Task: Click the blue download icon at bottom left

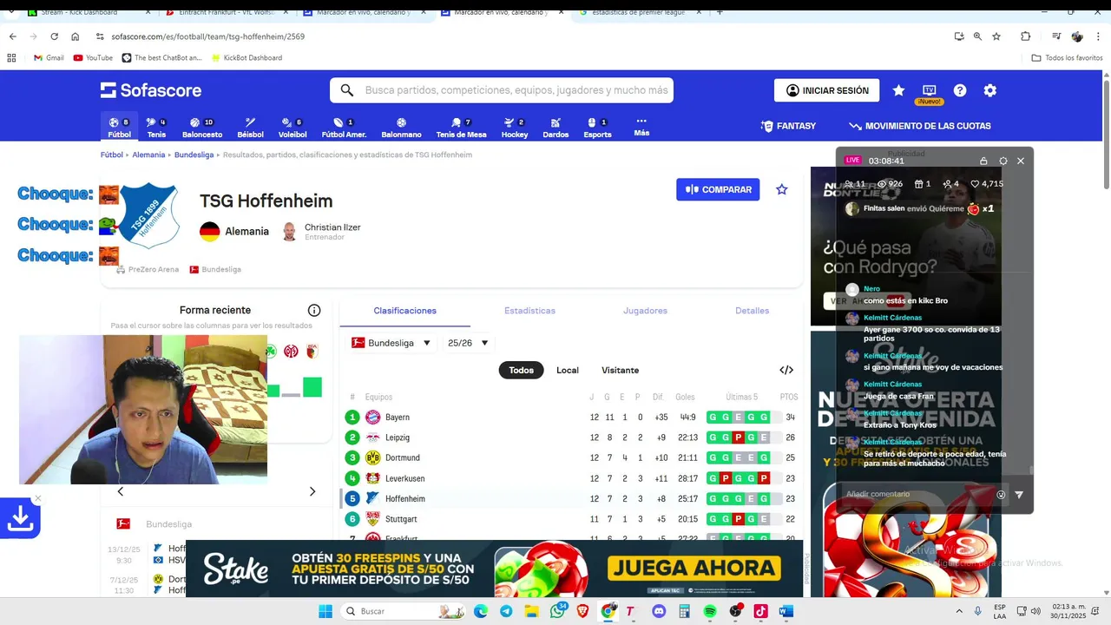Action: point(20,518)
